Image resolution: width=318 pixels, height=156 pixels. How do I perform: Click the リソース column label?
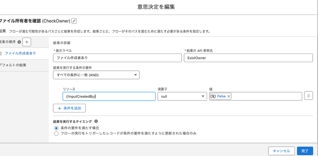click(69, 89)
